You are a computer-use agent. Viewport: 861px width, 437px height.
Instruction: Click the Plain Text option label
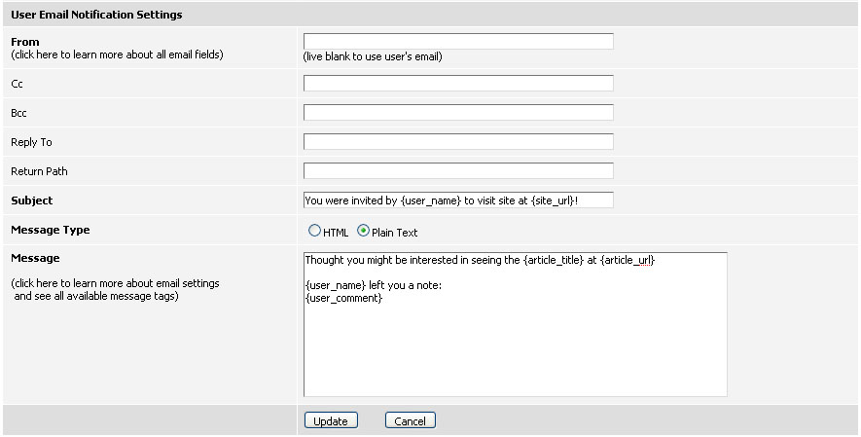[x=394, y=233]
